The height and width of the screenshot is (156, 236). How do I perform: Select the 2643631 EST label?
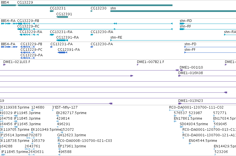coord(36,152)
